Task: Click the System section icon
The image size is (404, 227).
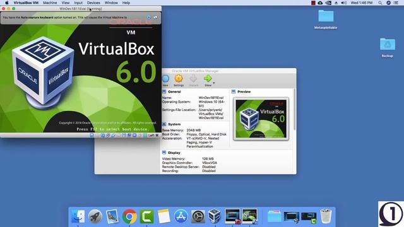Action: 164,124
